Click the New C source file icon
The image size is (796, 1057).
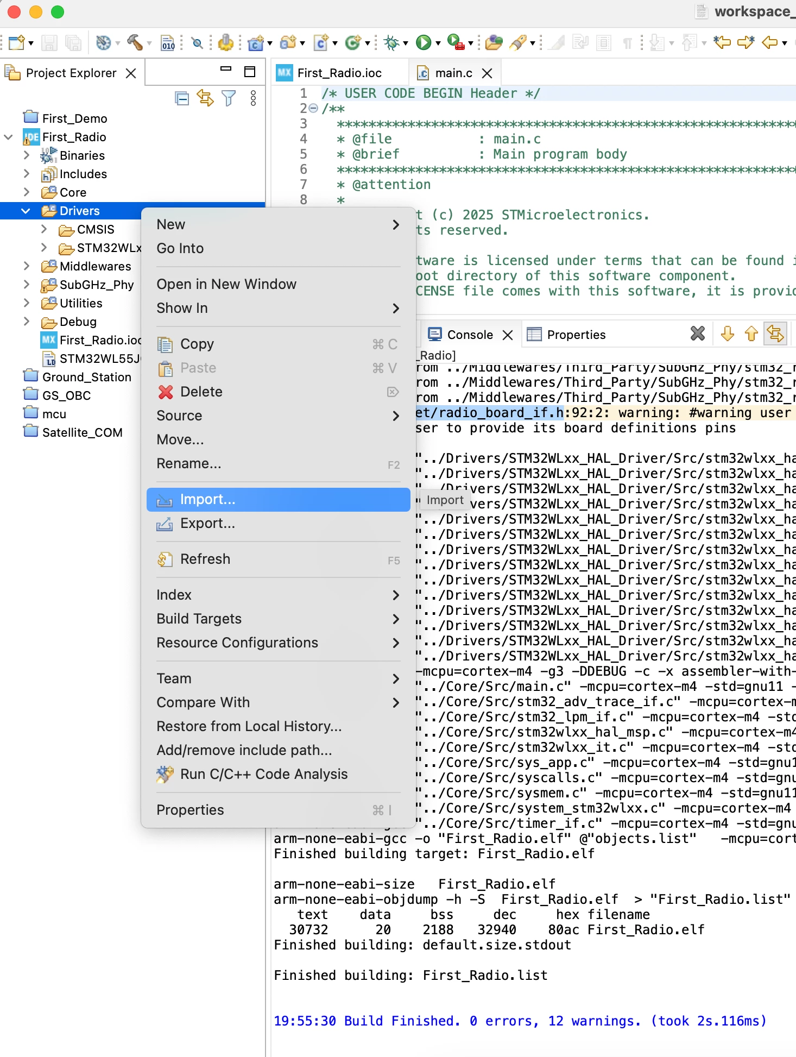(321, 42)
